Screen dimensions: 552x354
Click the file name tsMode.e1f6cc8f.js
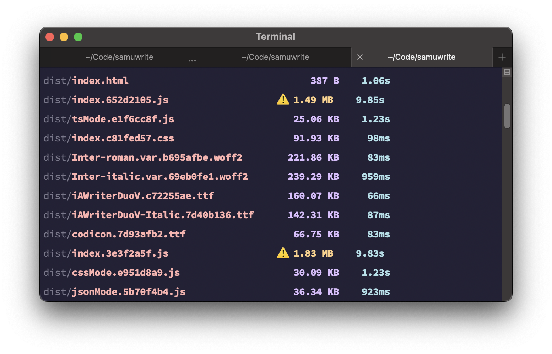(123, 119)
